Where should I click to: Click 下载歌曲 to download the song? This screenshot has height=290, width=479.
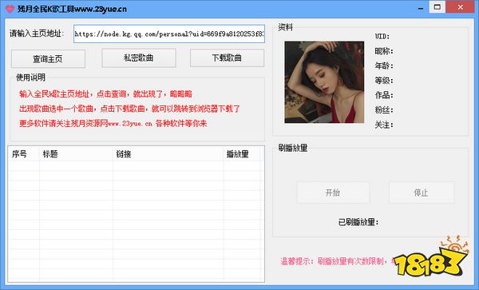227,58
